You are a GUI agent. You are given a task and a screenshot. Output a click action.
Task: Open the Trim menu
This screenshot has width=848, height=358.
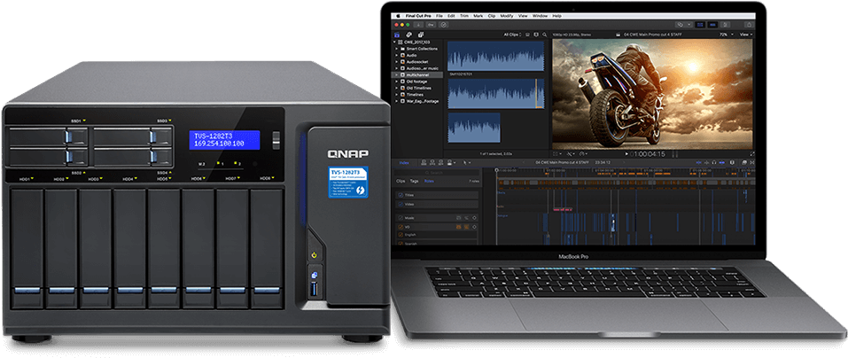coord(464,16)
